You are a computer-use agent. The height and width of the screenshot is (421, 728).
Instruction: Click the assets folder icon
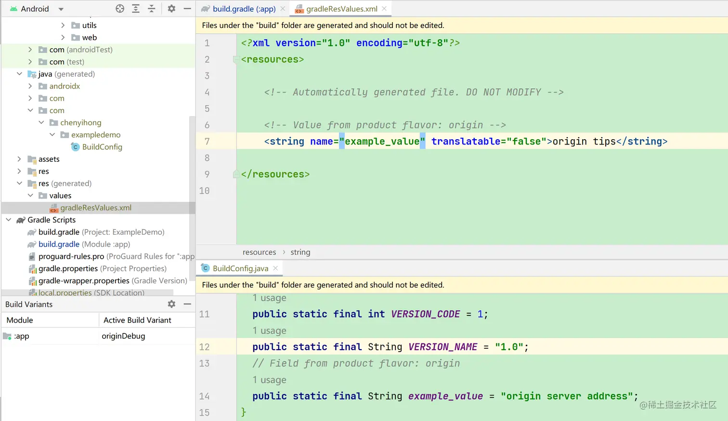32,159
